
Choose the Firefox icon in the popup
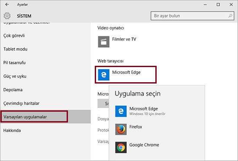pos(121,129)
